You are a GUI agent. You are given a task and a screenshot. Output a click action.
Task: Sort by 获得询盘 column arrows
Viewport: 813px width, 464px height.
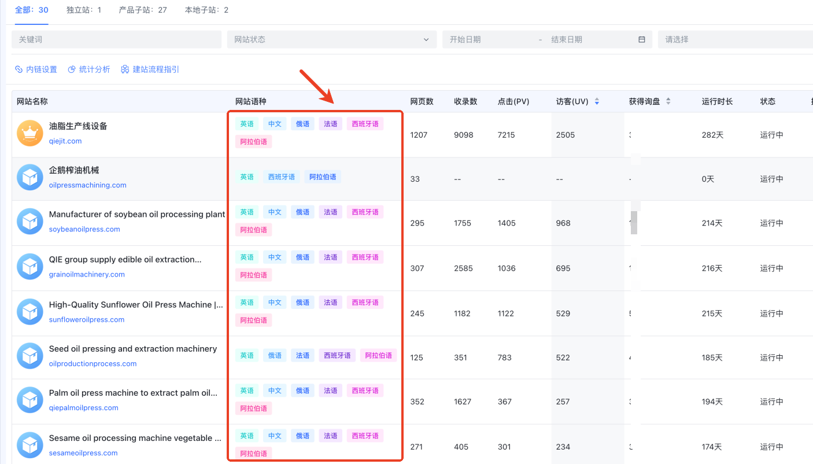coord(668,102)
